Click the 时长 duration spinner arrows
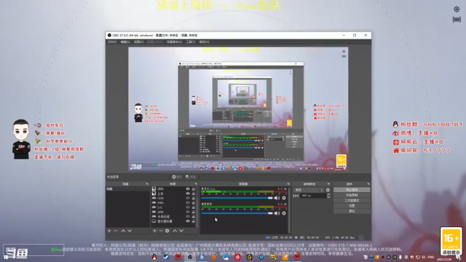 click(329, 196)
